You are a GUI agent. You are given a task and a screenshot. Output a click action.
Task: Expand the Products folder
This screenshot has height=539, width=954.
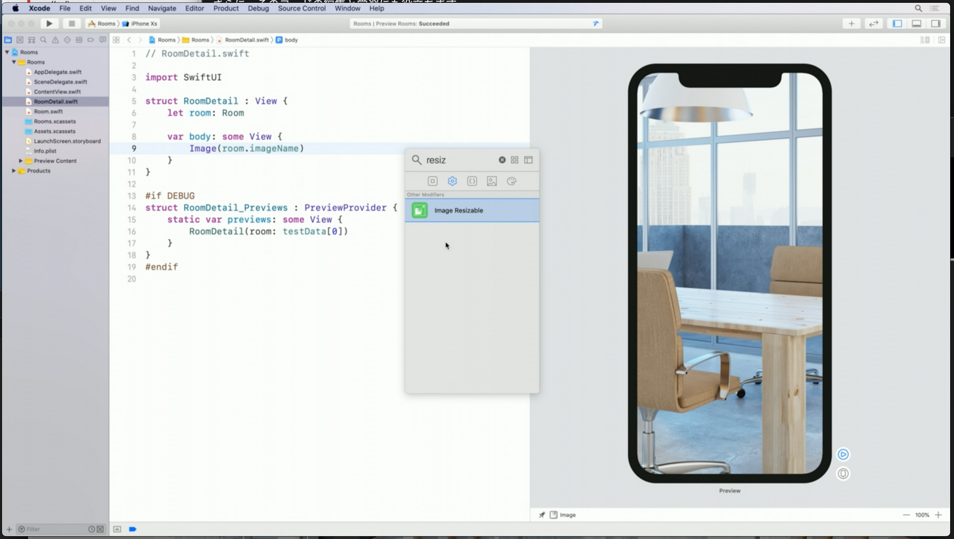[14, 171]
